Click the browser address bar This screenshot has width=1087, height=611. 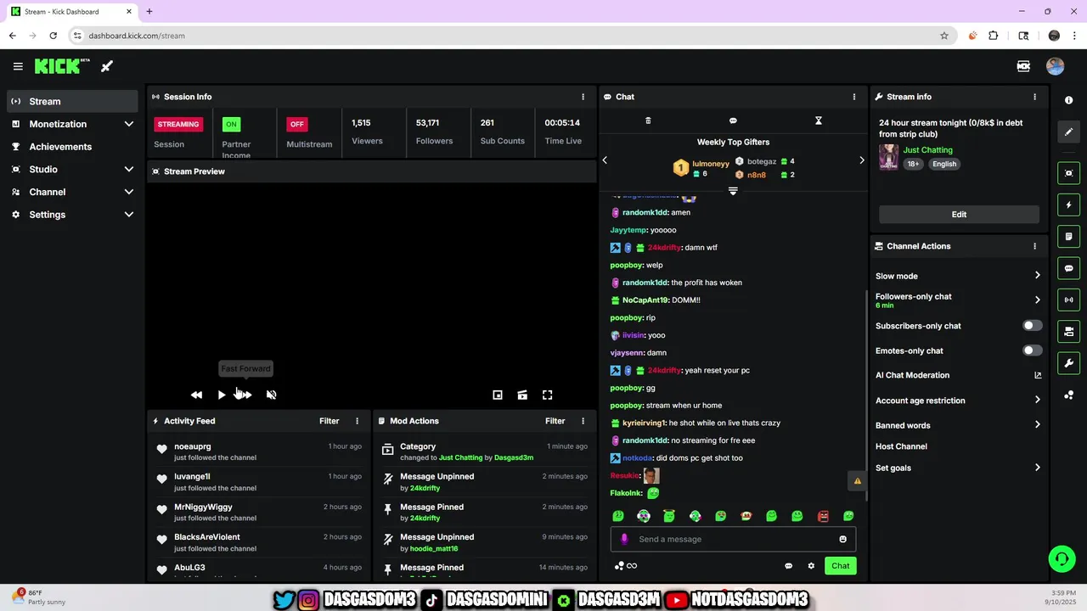click(x=510, y=36)
